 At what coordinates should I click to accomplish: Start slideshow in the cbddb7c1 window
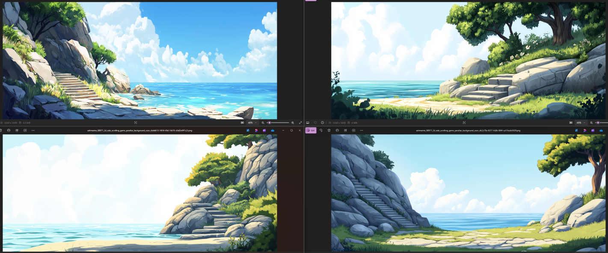coord(25,130)
